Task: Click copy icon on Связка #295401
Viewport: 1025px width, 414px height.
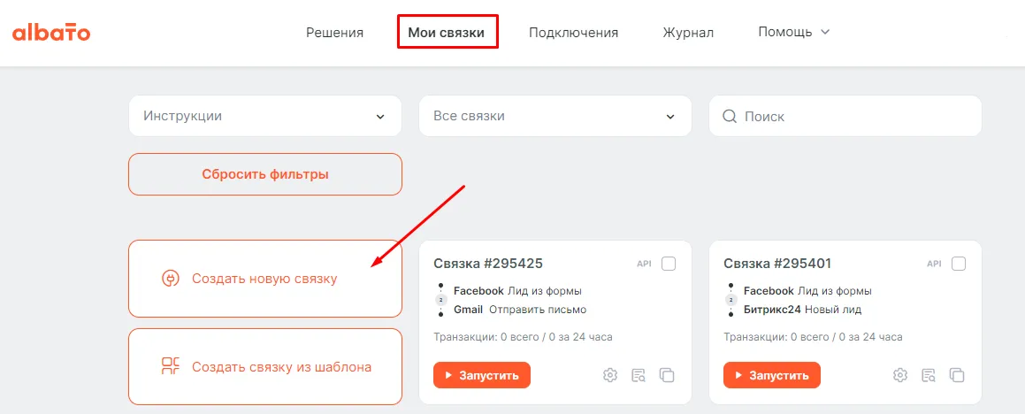Action: (957, 375)
